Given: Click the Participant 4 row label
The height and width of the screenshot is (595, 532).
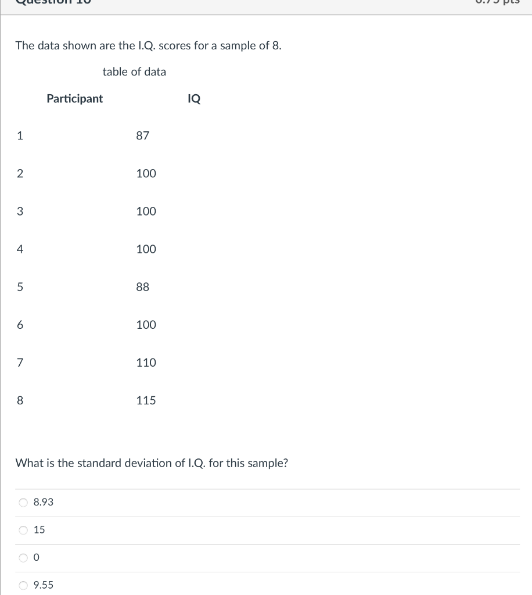Looking at the screenshot, I should tap(20, 249).
